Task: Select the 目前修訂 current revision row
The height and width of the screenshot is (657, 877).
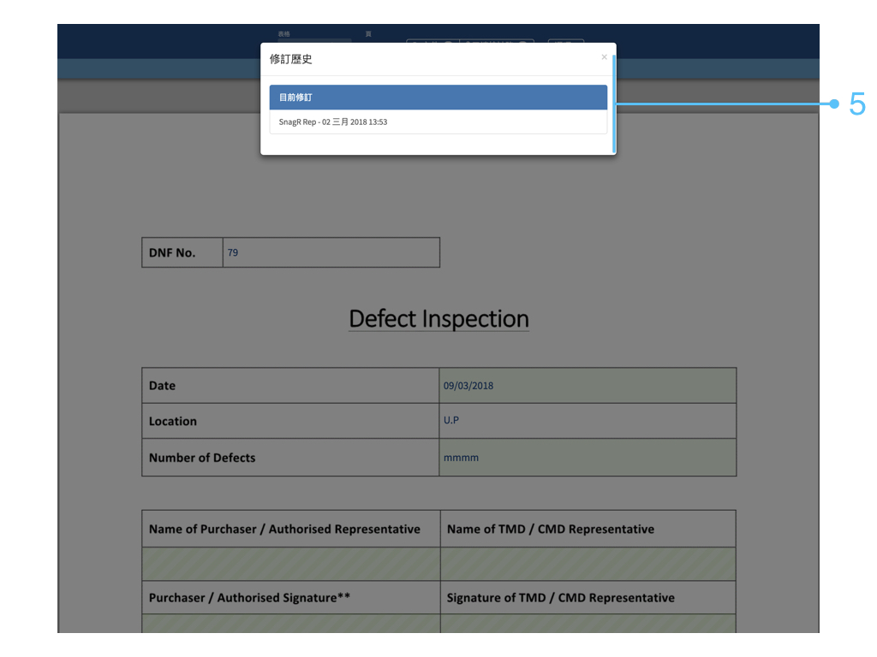Action: (438, 98)
